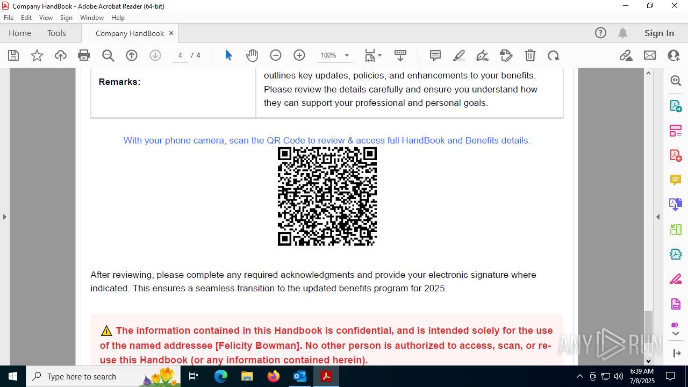Image resolution: width=688 pixels, height=387 pixels.
Task: Upload the file using the cloud icon
Action: [x=61, y=55]
